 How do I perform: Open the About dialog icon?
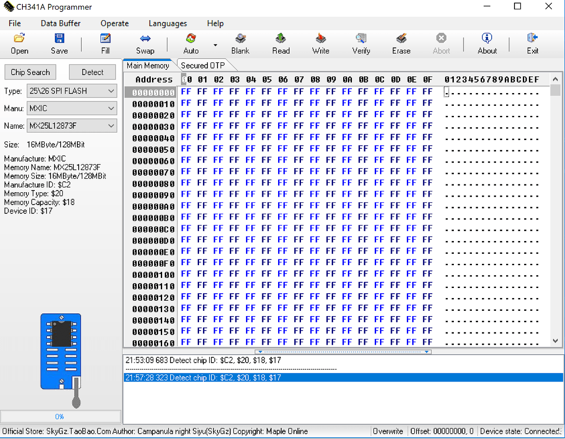coord(487,43)
